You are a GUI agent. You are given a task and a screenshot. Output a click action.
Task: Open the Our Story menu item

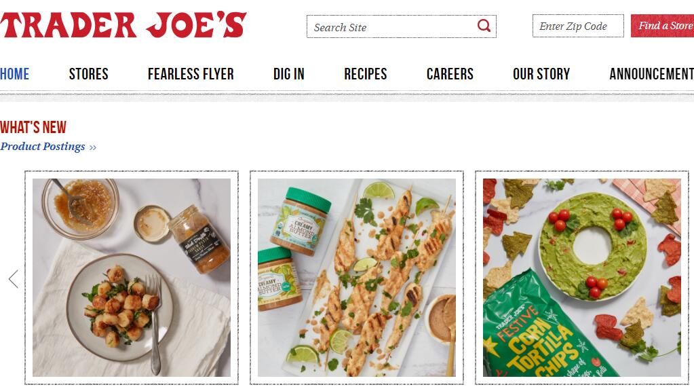[x=541, y=74]
